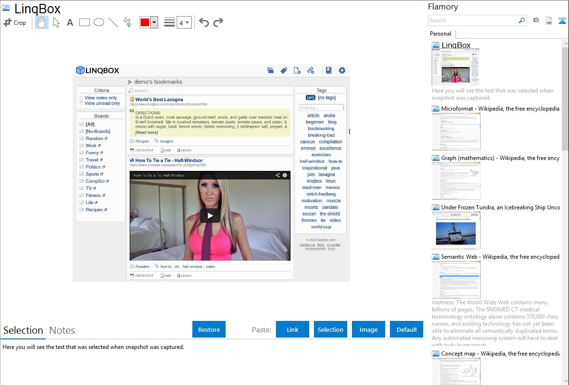Pick the text annotation tool

coord(70,22)
